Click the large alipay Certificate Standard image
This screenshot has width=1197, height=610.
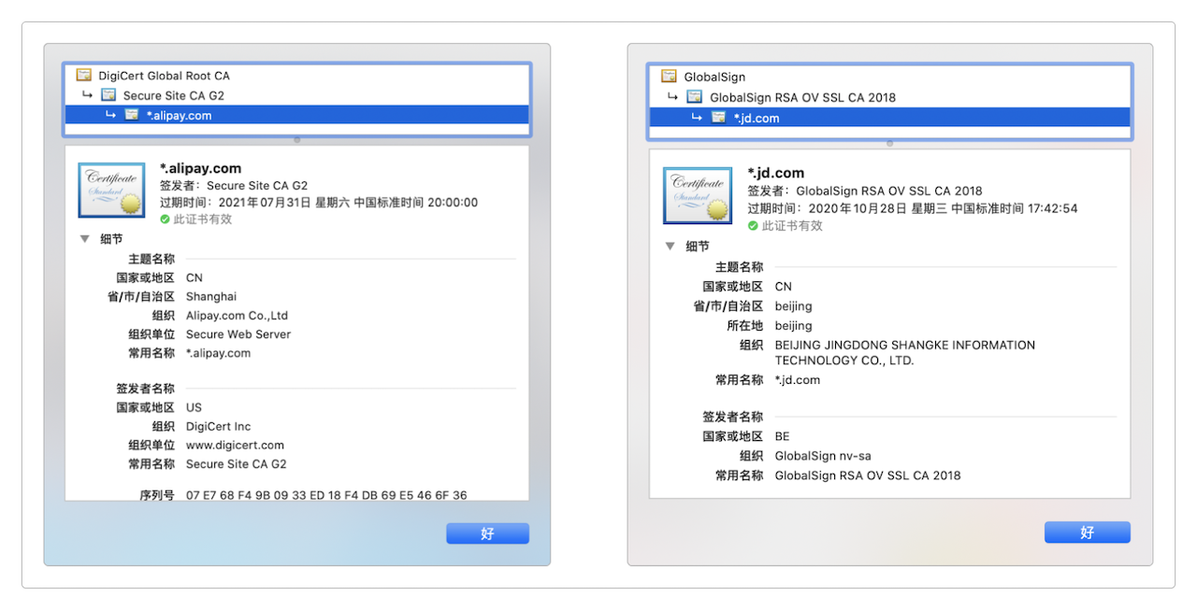(111, 189)
